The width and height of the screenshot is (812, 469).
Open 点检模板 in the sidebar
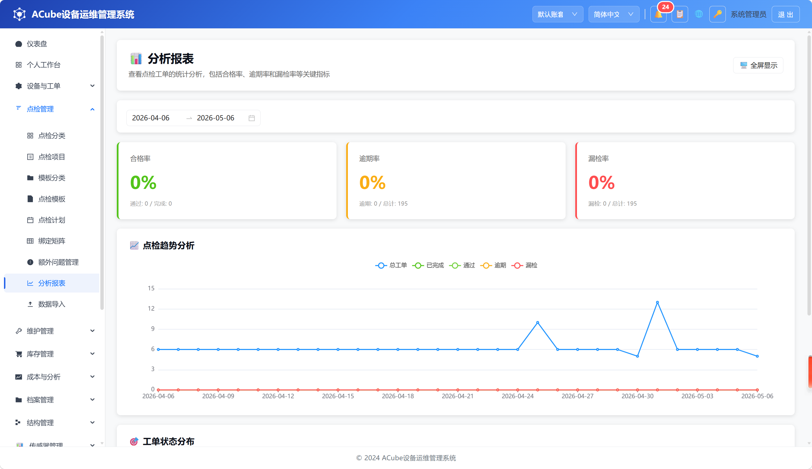click(52, 199)
